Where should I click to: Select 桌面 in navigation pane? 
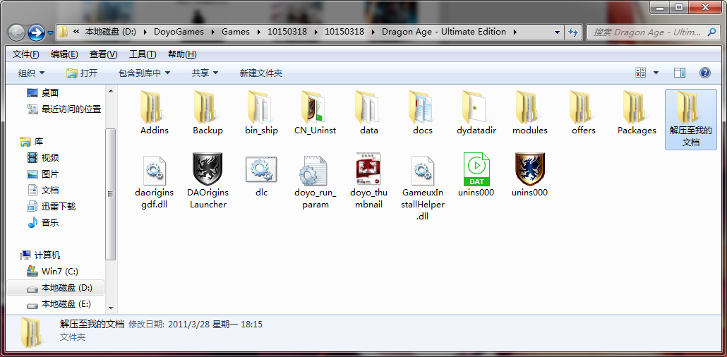click(42, 93)
